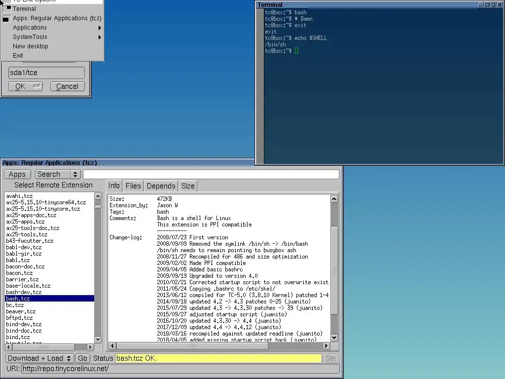Click the URI field with repo.tinycorelinux.net
Screen dimensions: 505x379
coord(180,369)
